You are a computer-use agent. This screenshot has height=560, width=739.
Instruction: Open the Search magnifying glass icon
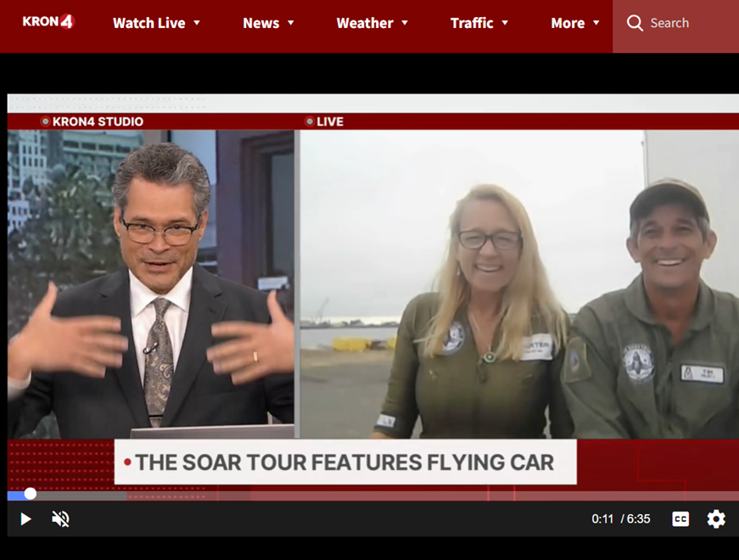pos(635,23)
